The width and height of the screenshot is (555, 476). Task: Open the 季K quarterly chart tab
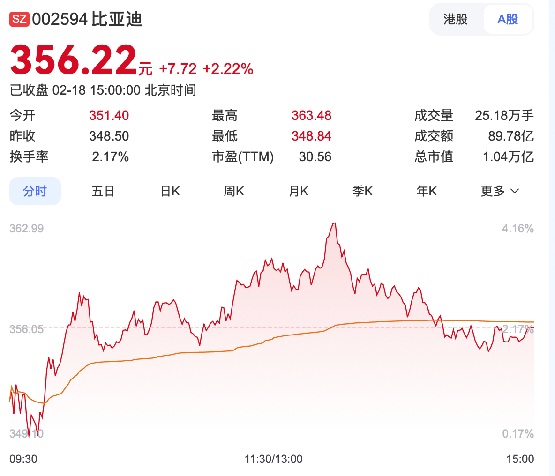362,191
